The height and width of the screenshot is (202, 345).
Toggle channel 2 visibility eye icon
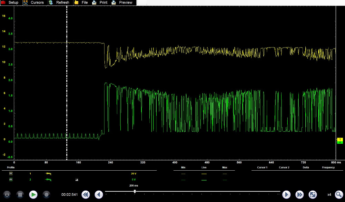pos(11,180)
